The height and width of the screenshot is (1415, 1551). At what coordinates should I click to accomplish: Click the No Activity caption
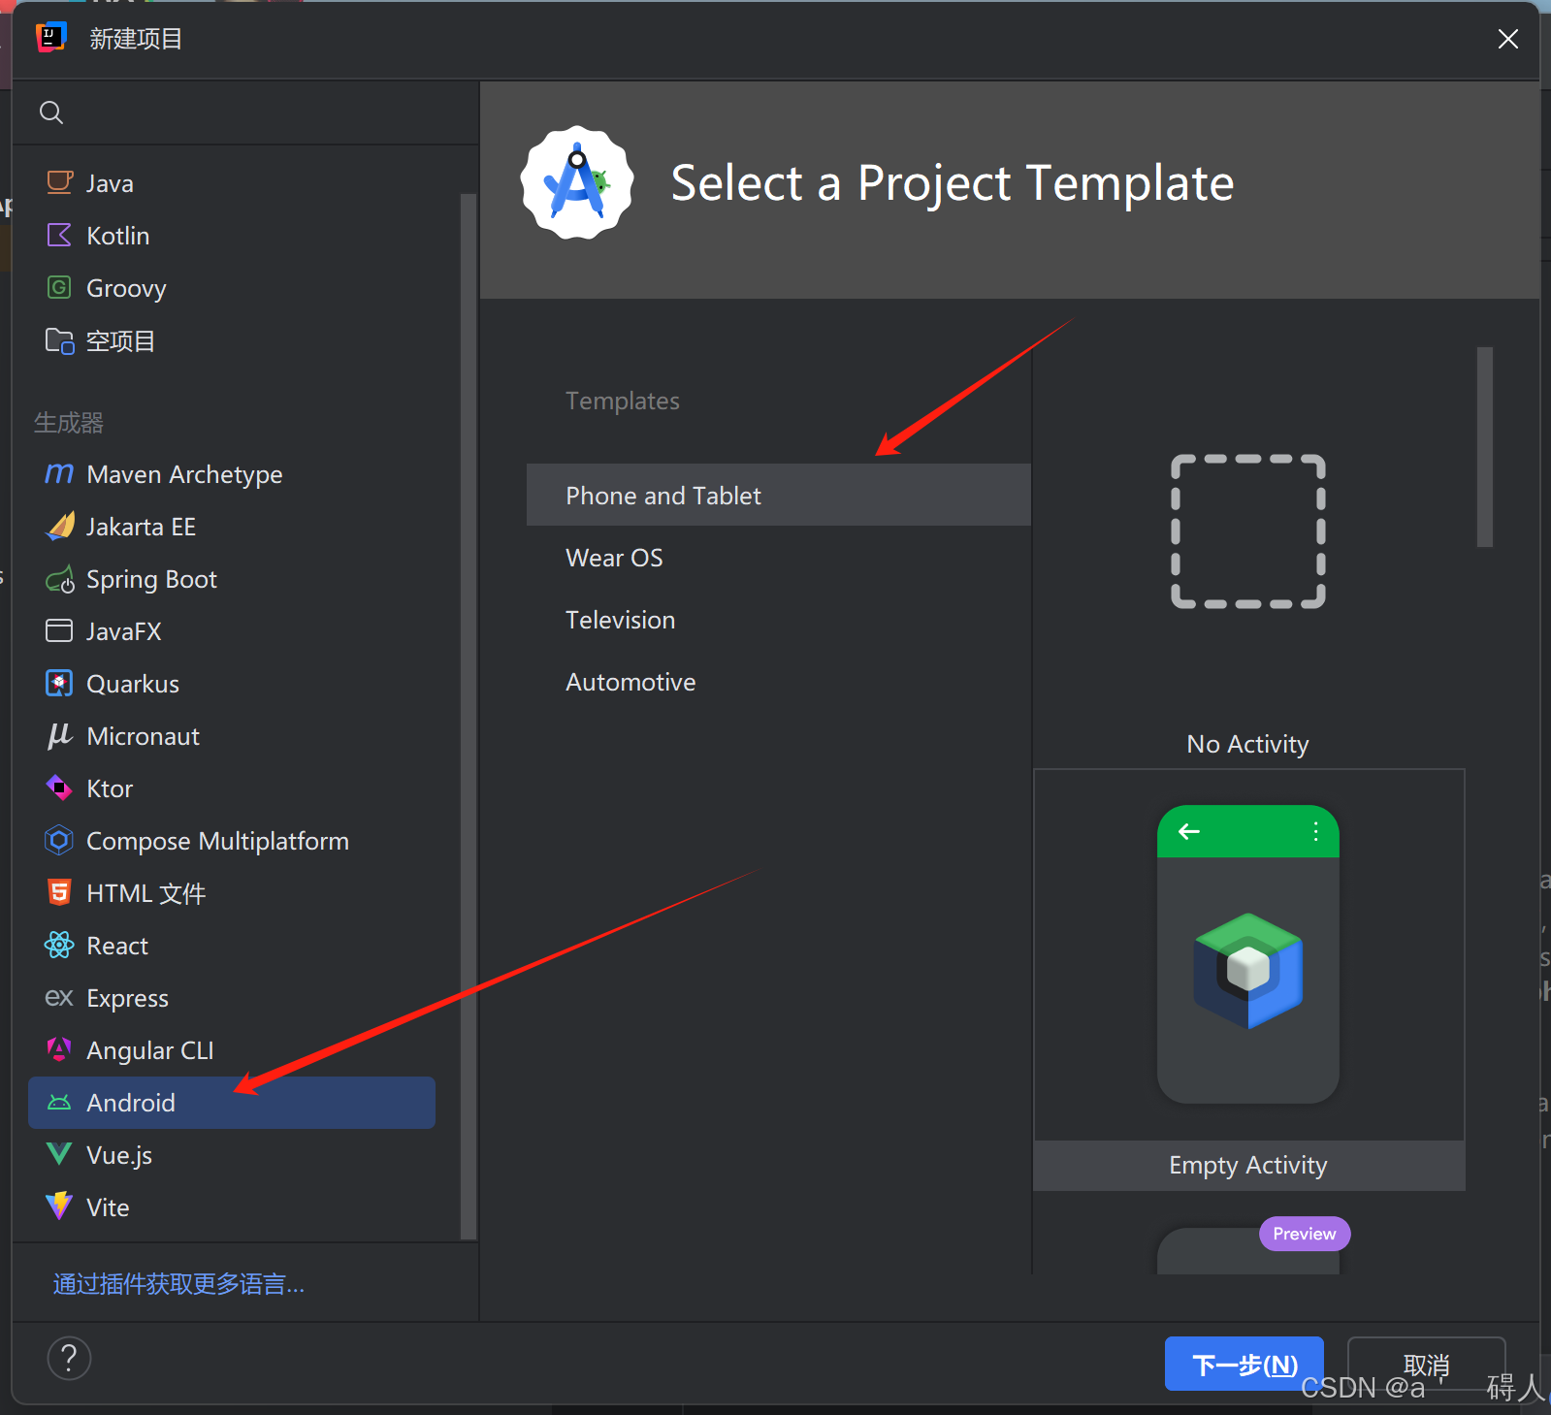click(x=1248, y=744)
